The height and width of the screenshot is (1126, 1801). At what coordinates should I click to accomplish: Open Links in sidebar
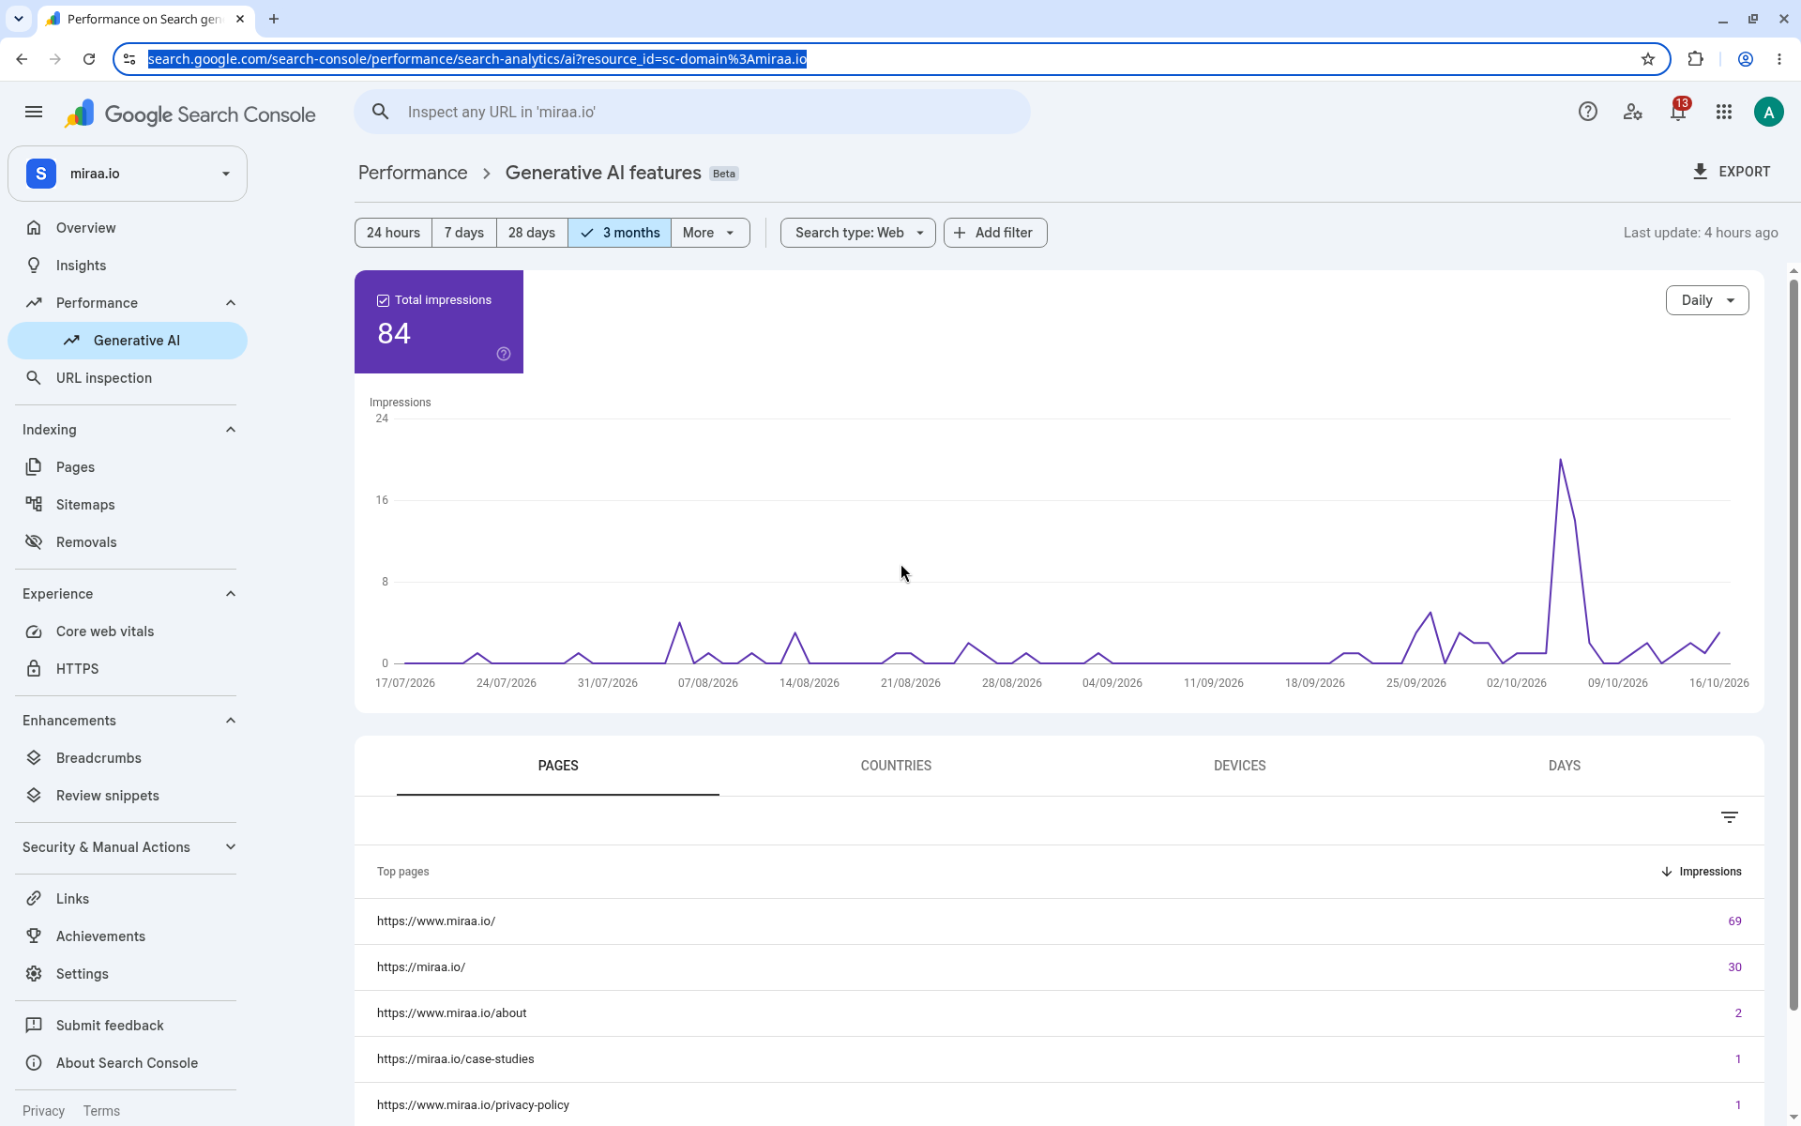pos(128,899)
